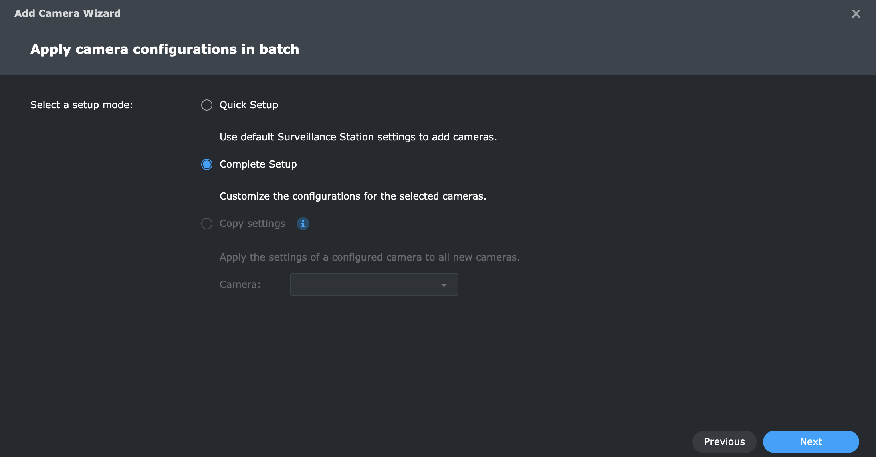Click the Add Camera Wizard title text
Viewport: 876px width, 457px height.
(x=67, y=14)
